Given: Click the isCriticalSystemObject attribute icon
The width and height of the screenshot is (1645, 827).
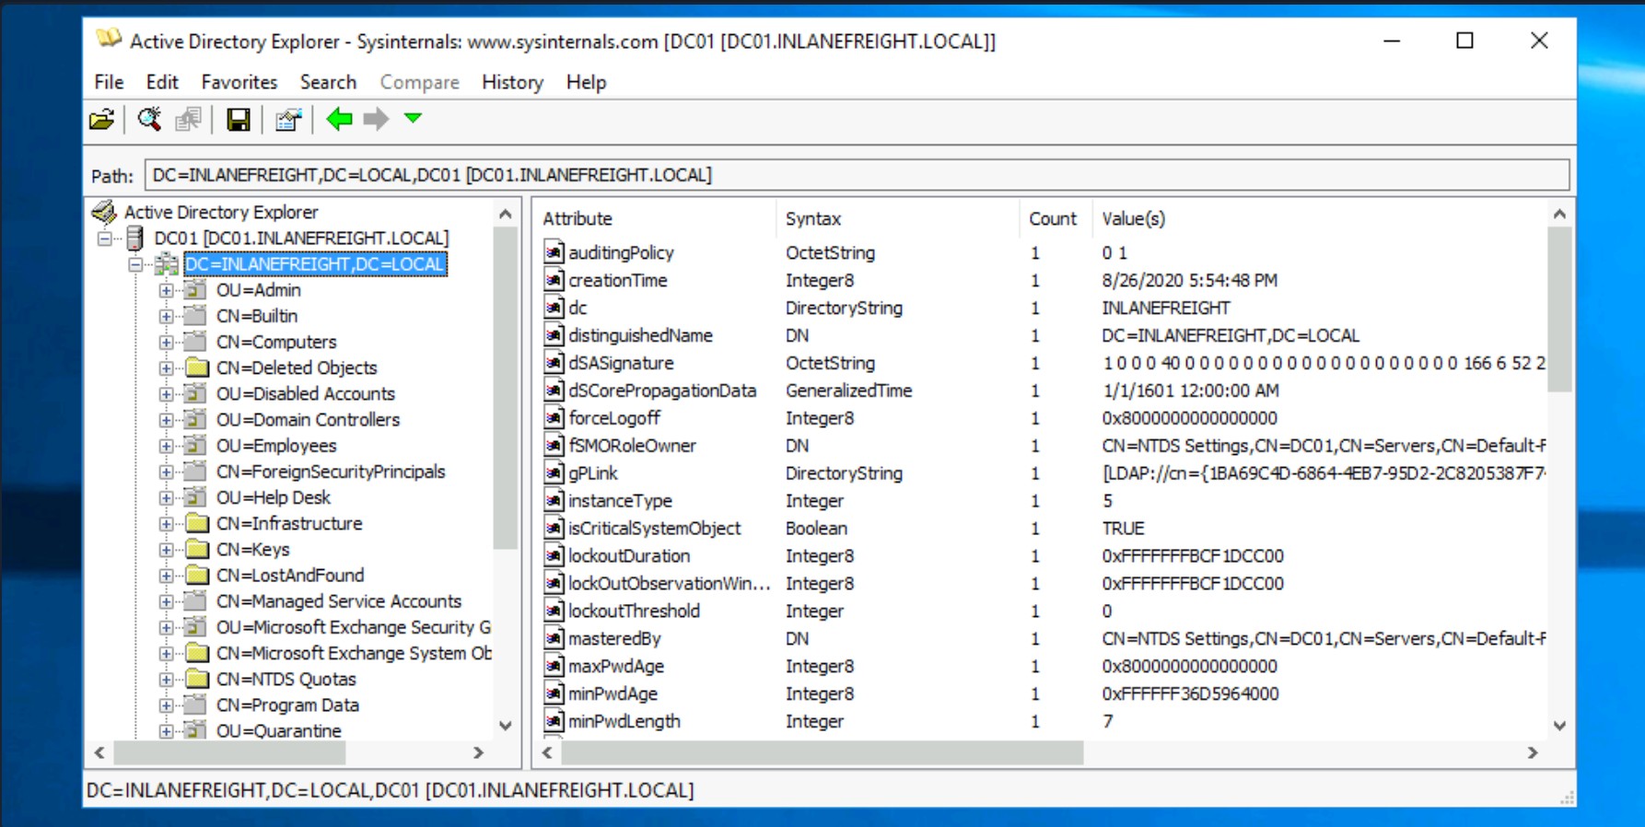Looking at the screenshot, I should click(x=554, y=528).
